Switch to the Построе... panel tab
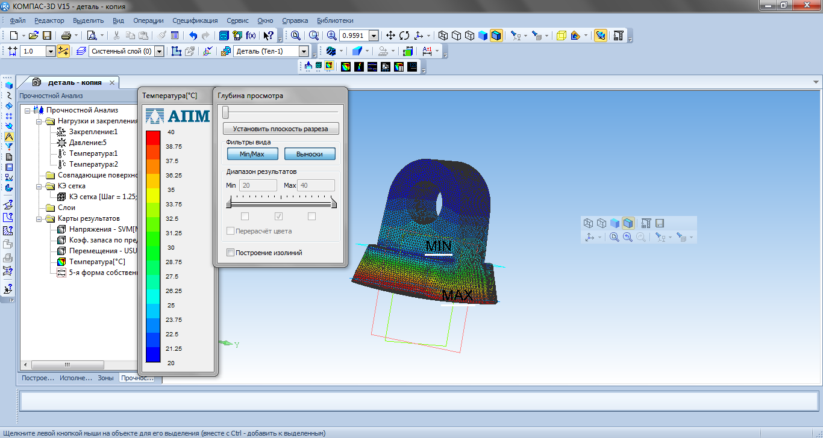This screenshot has height=438, width=823. pos(38,378)
